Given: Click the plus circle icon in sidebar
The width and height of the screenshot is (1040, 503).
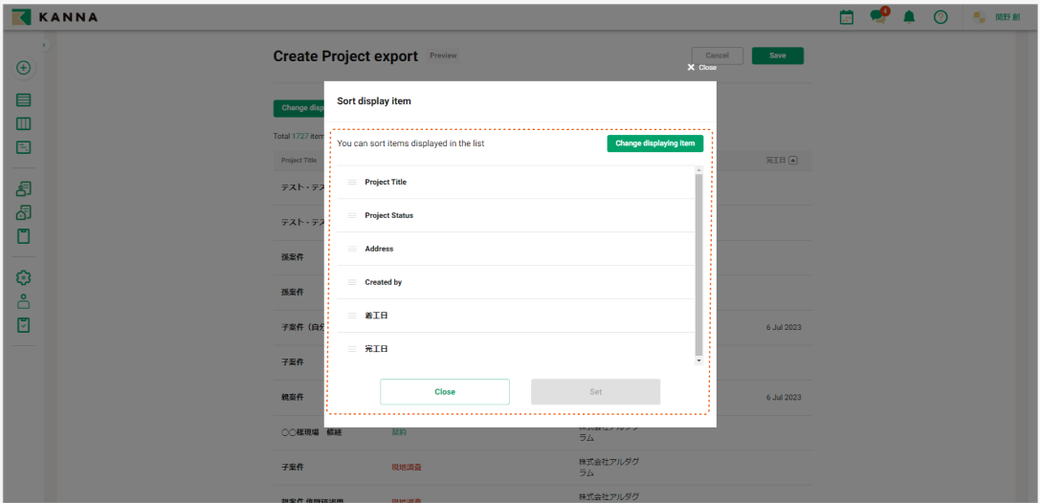Looking at the screenshot, I should (24, 68).
